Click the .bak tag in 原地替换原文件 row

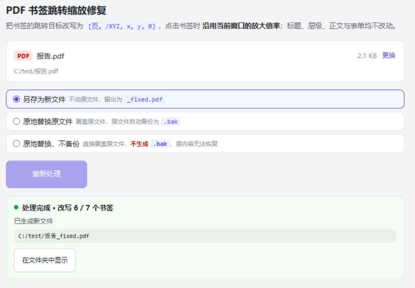point(171,122)
